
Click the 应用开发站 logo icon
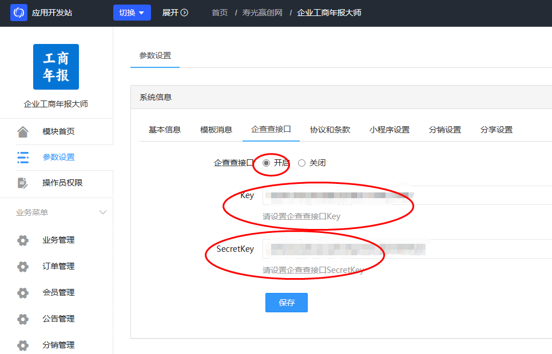tap(19, 13)
